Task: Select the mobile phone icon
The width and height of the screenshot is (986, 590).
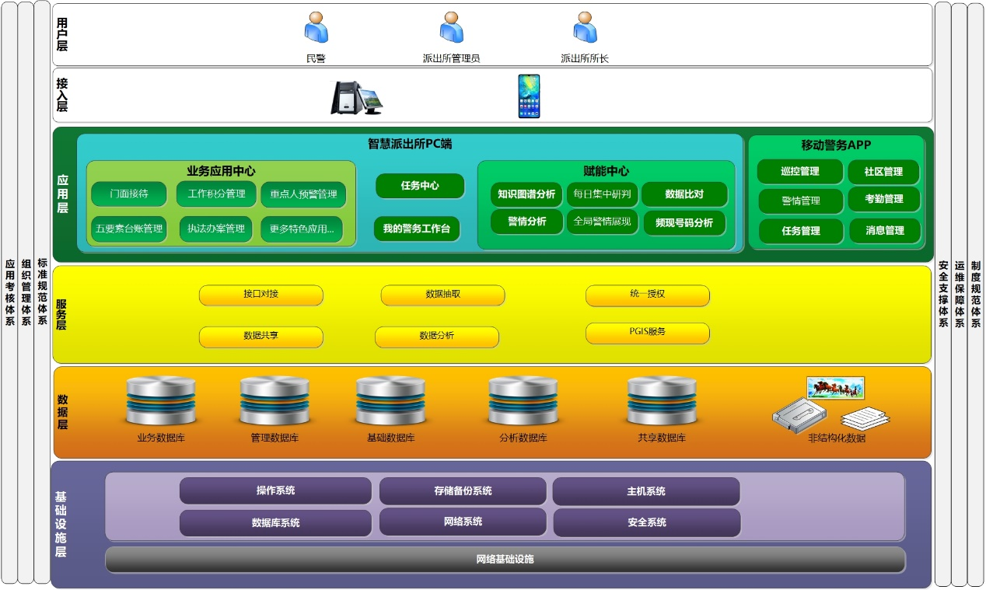Action: click(x=529, y=96)
